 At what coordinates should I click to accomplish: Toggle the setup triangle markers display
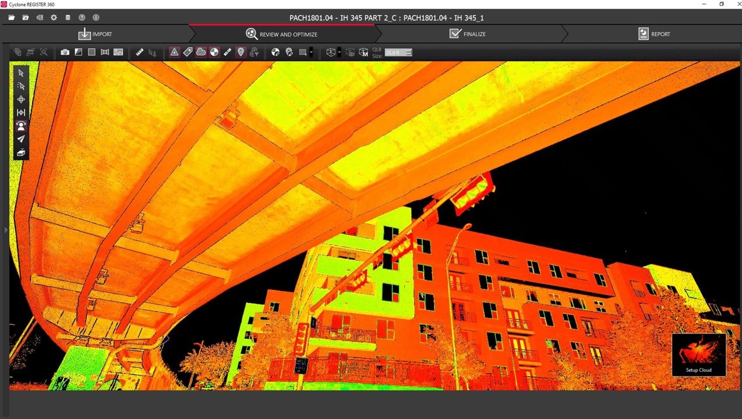pos(174,52)
